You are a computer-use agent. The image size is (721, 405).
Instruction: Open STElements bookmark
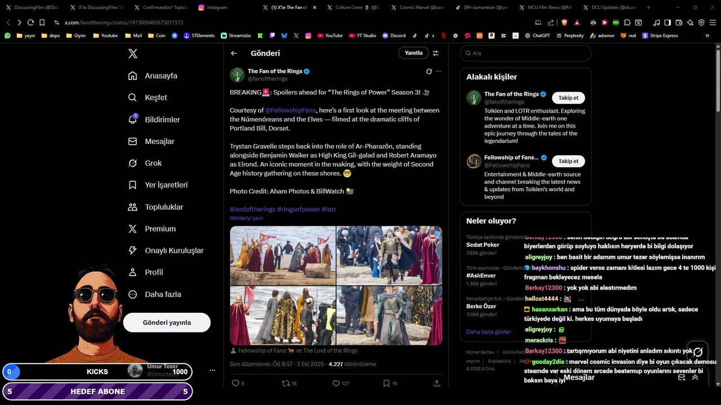tap(199, 35)
